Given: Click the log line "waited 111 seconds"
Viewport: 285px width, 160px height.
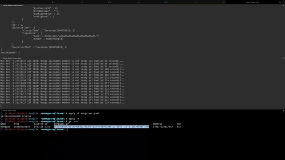Looking at the screenshot, I should point(62,77).
